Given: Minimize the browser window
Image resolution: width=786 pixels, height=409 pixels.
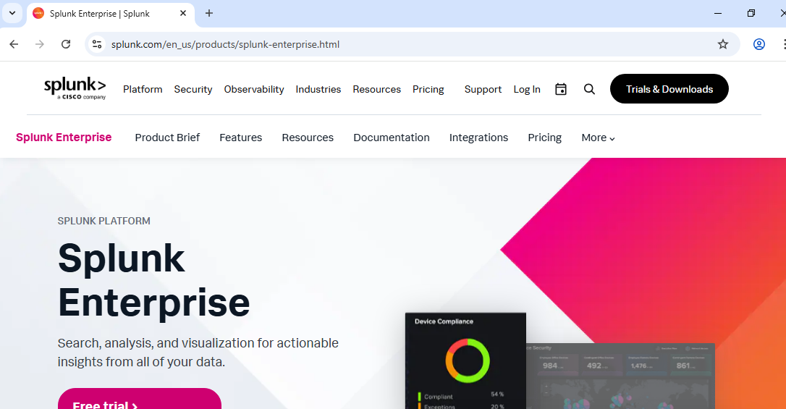Looking at the screenshot, I should (718, 14).
